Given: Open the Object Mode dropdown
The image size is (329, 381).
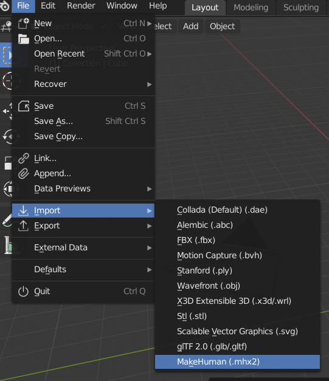Looking at the screenshot, I should (x=69, y=26).
